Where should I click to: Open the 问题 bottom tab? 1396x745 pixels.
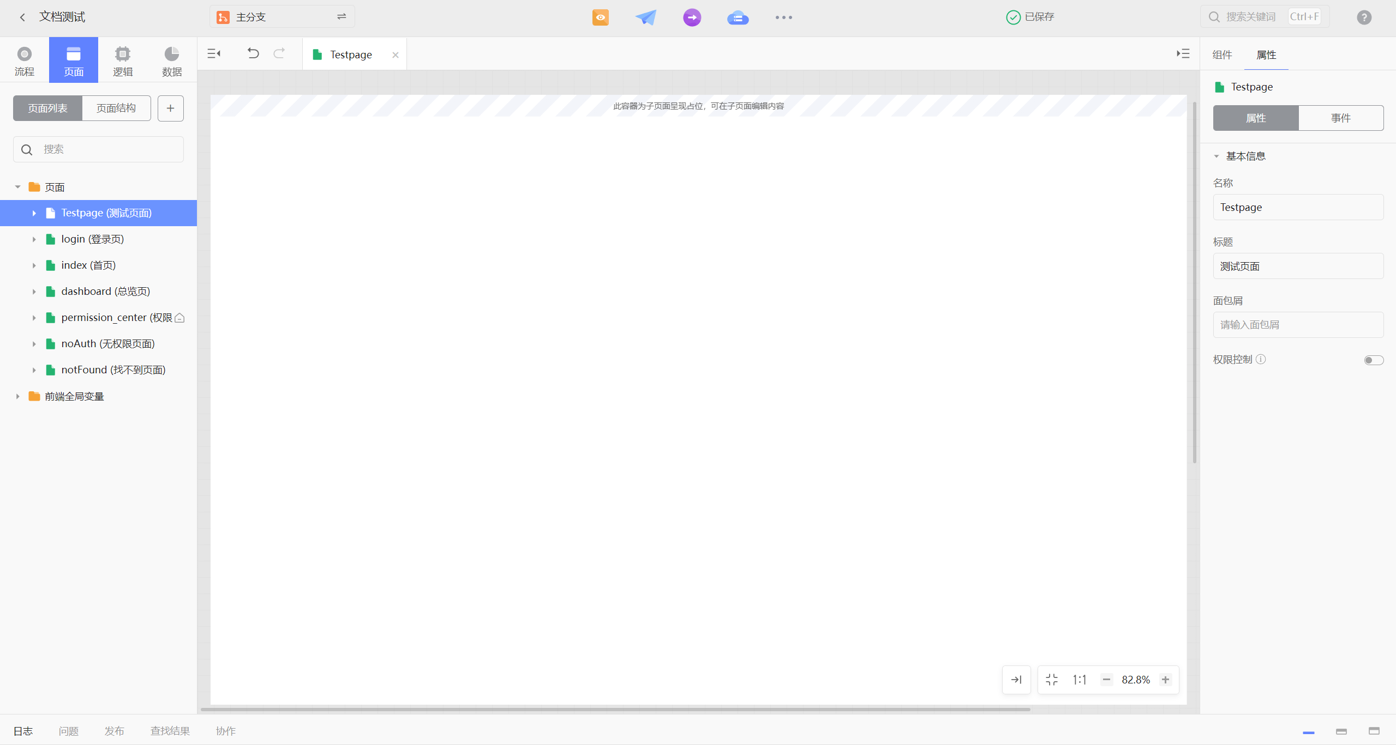pos(69,731)
